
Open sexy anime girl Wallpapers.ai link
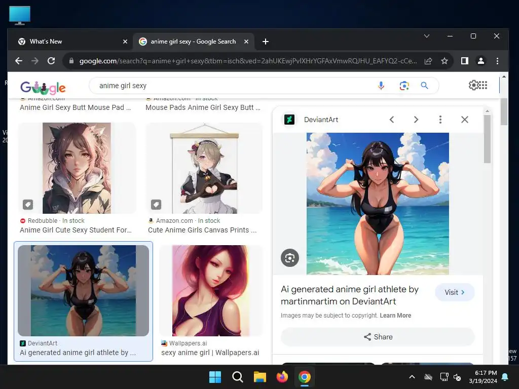[210, 353]
